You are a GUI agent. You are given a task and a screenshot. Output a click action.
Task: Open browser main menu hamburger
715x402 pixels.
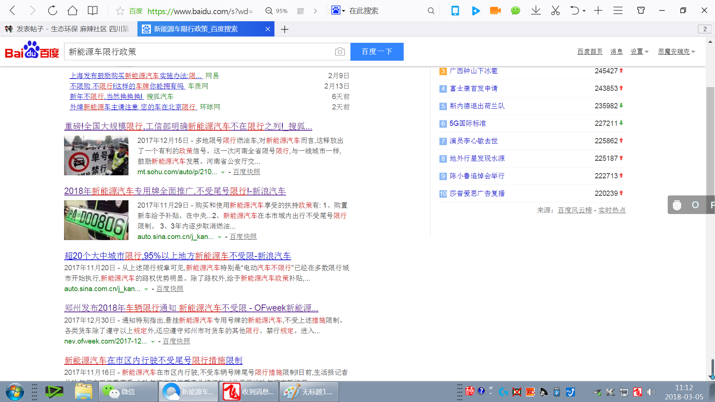tap(618, 11)
